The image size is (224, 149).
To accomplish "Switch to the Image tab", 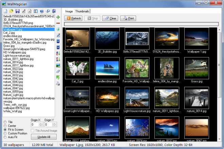I will [x=69, y=11].
